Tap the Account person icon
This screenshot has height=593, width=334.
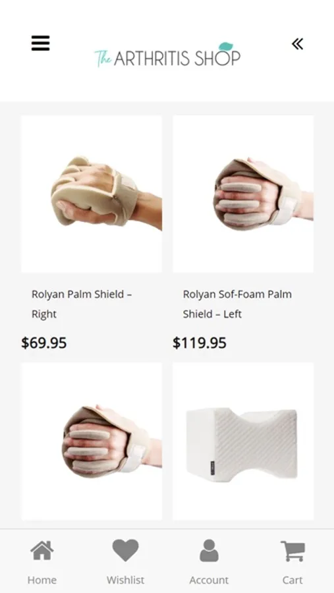click(209, 551)
